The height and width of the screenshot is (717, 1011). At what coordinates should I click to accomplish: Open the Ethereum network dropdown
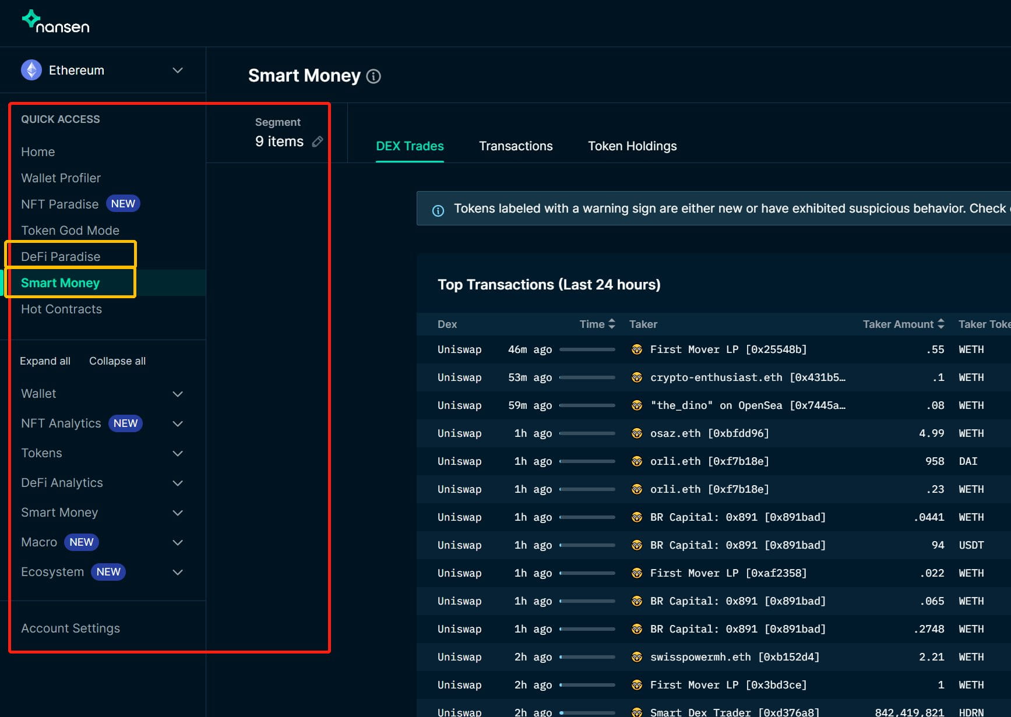[178, 70]
